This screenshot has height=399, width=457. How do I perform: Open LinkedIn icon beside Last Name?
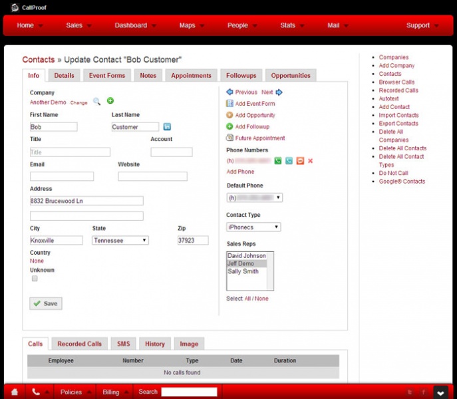(167, 127)
